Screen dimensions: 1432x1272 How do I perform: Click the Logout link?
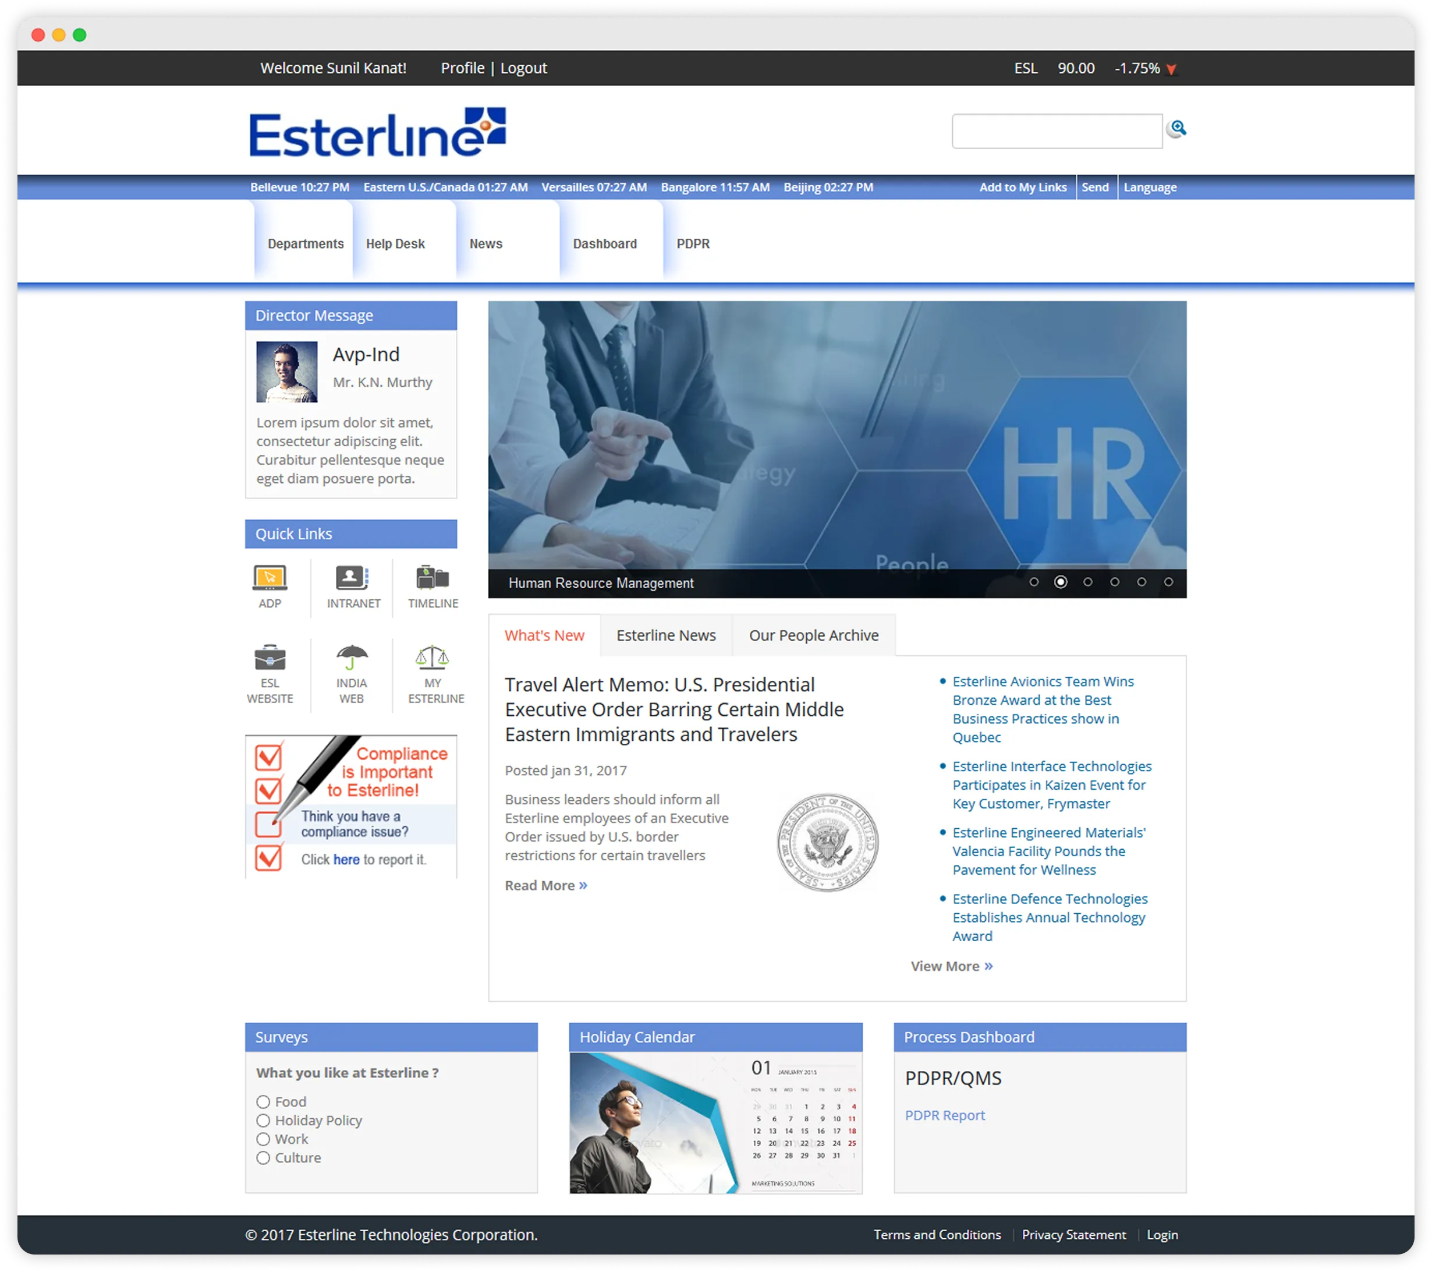523,69
